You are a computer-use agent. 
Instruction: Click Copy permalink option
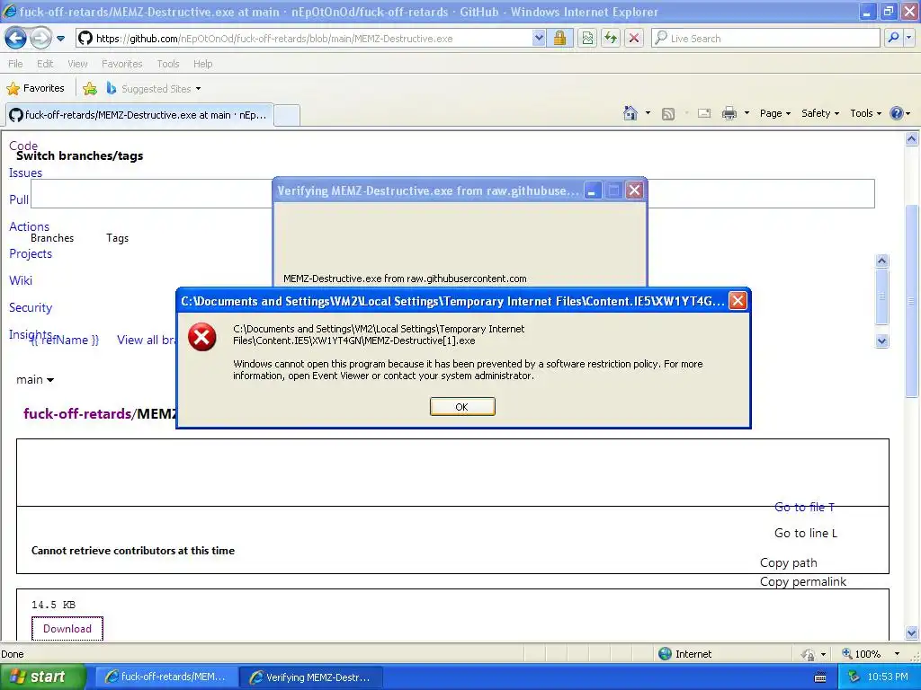[803, 581]
